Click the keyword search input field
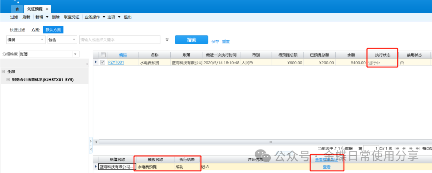Image resolution: width=432 pixels, height=173 pixels. coord(119,40)
